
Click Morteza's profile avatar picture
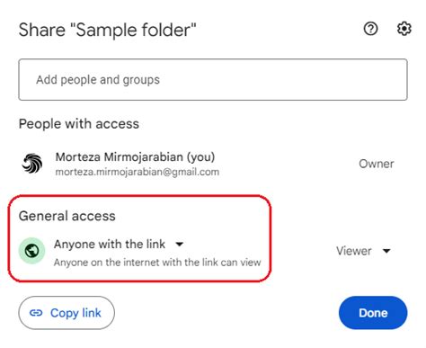point(31,164)
